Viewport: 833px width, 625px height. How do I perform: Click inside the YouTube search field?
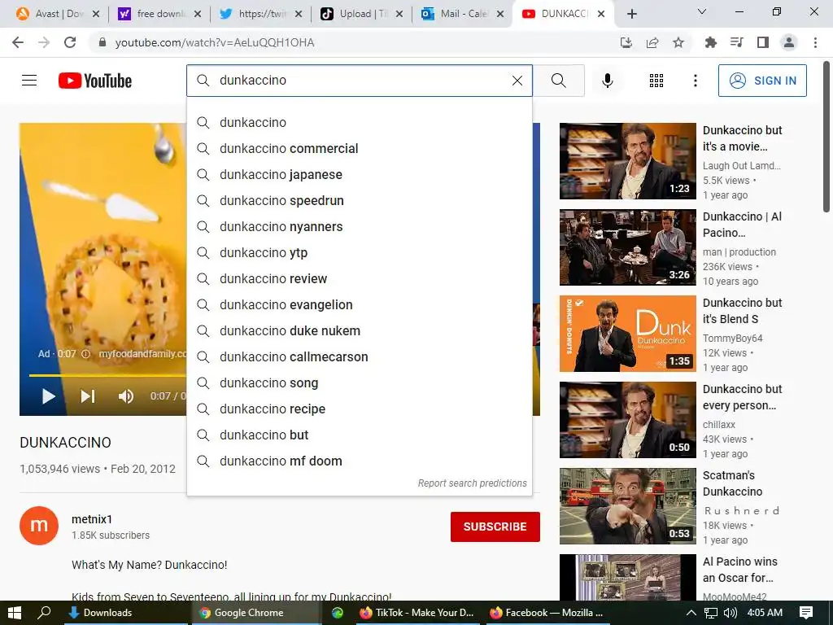(x=359, y=81)
